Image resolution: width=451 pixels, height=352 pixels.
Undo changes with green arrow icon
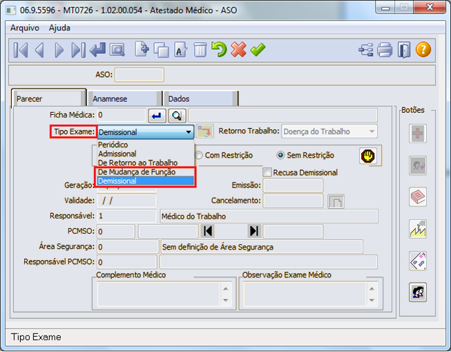[219, 49]
